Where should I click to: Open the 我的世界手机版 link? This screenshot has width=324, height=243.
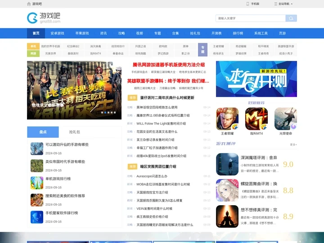(x=50, y=46)
